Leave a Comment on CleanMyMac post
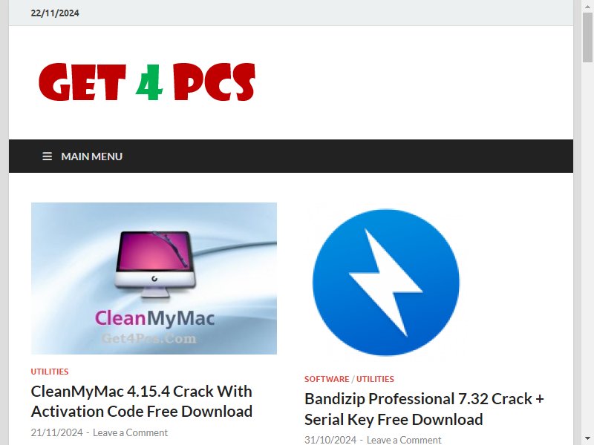 click(x=131, y=432)
